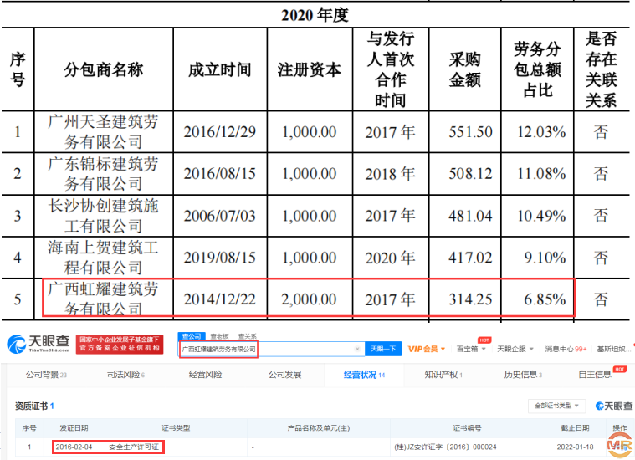Click the 劳务分包总额占比 header cell
Image resolution: width=635 pixels, height=460 pixels.
coord(537,69)
